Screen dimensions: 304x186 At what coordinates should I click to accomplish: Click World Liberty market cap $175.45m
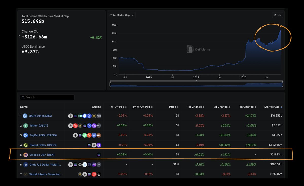[276, 174]
